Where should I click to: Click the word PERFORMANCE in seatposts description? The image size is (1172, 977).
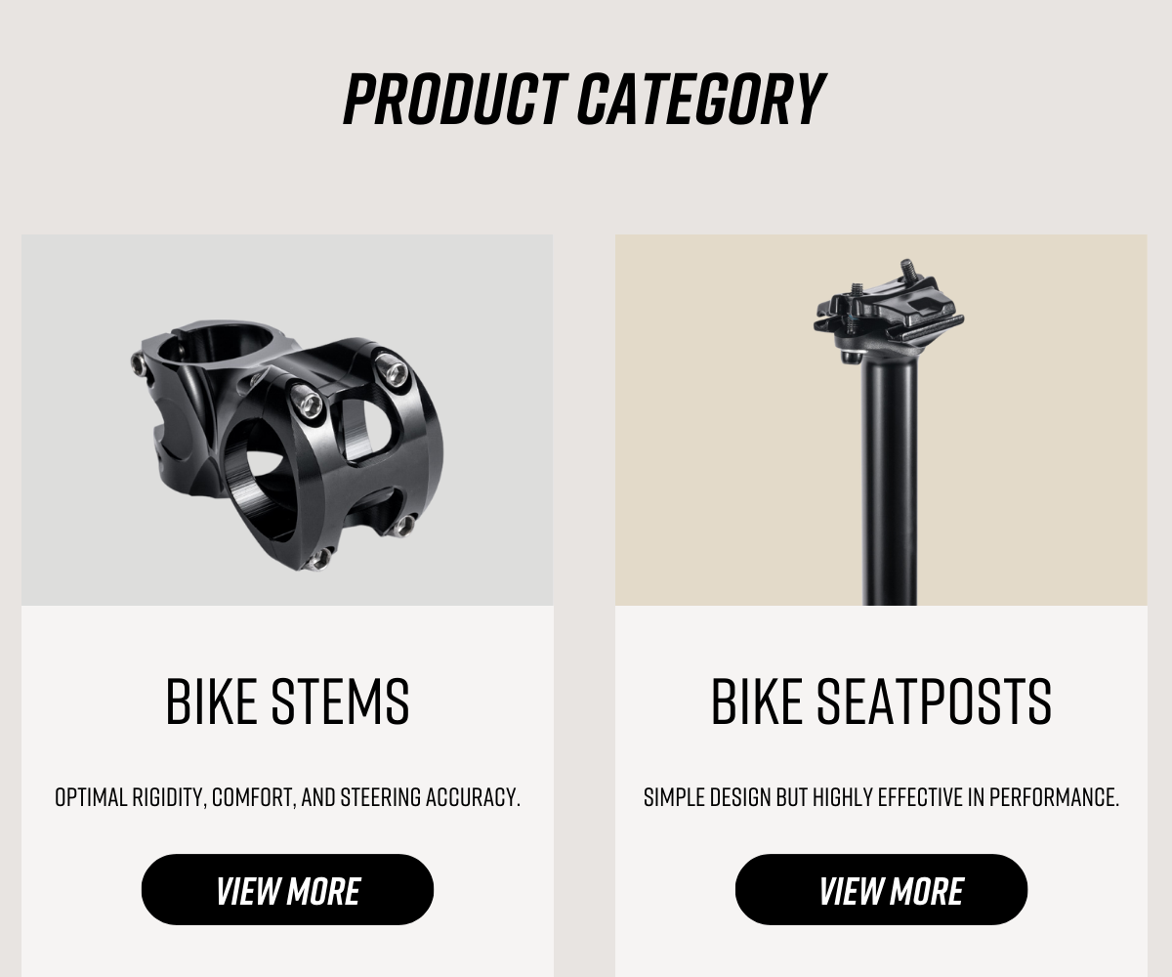tap(1054, 797)
